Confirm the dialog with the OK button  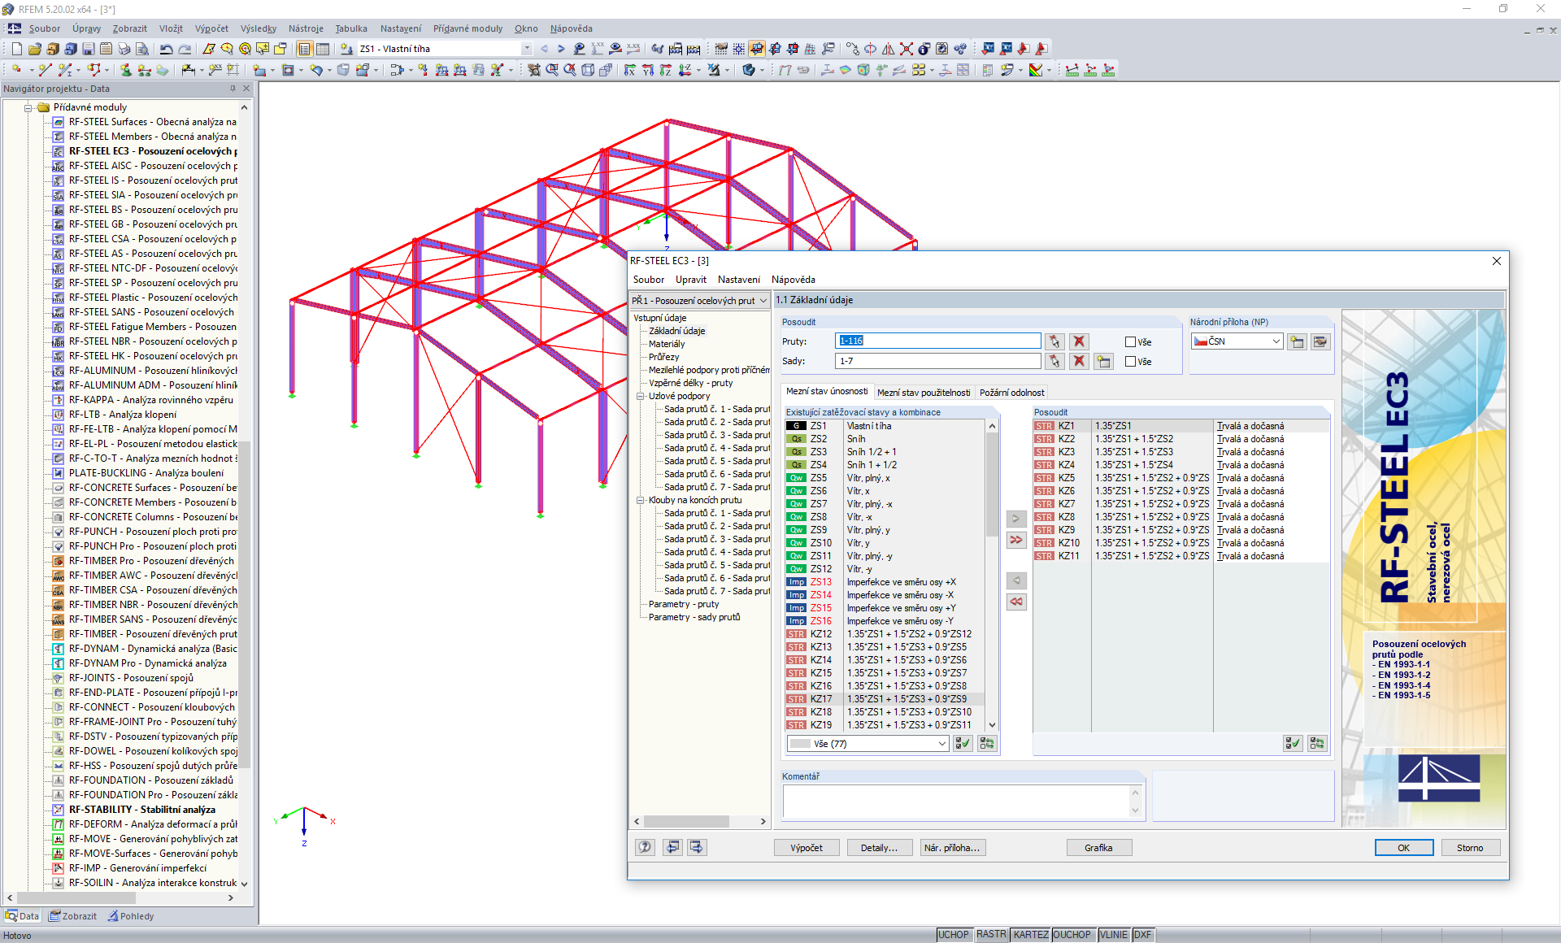pyautogui.click(x=1403, y=848)
